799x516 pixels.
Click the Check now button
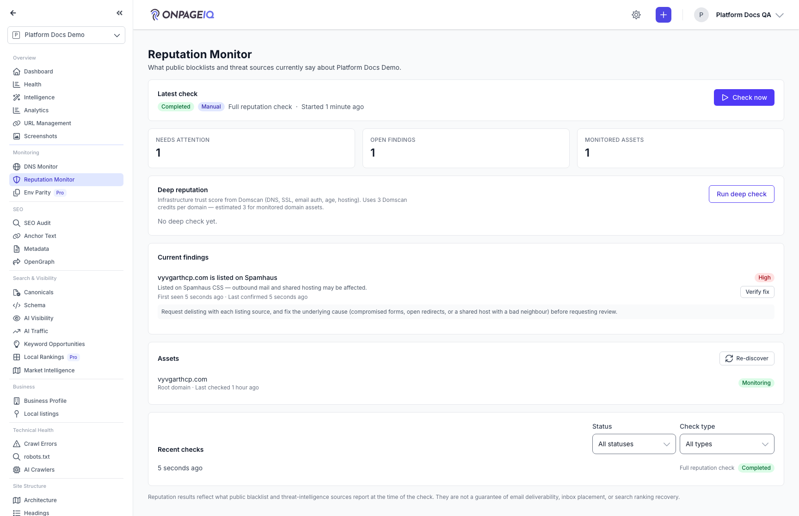point(744,97)
